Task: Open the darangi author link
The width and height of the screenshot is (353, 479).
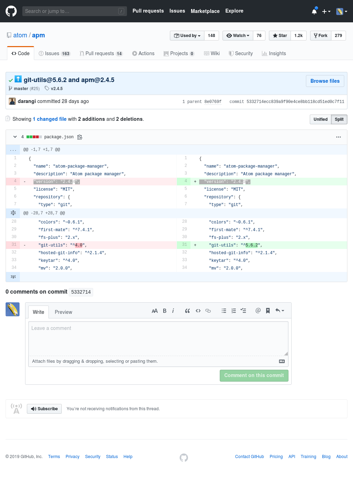Action: click(27, 101)
